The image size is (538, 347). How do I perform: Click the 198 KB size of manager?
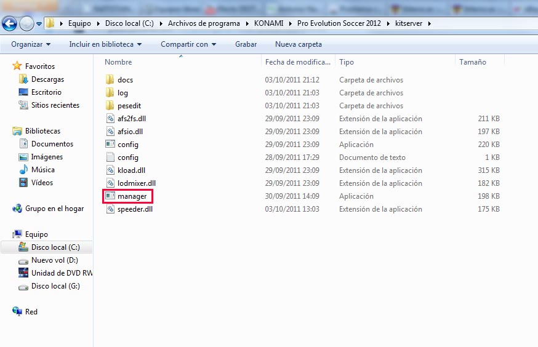(x=489, y=196)
